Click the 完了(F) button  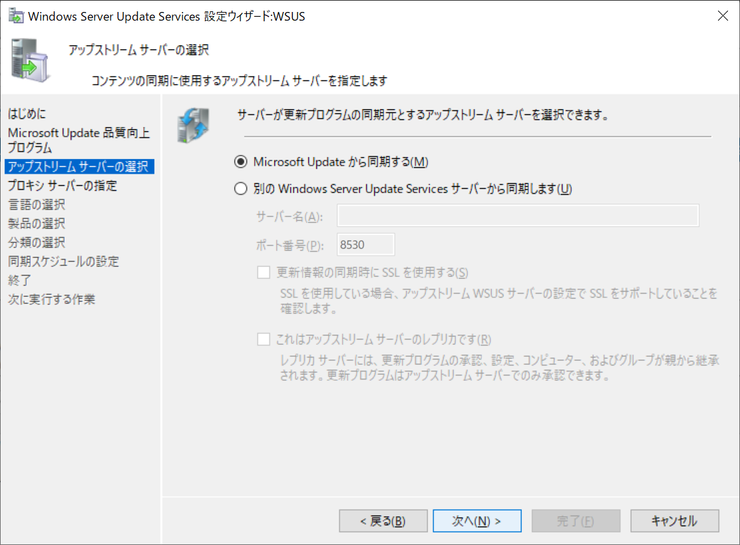[x=576, y=521]
